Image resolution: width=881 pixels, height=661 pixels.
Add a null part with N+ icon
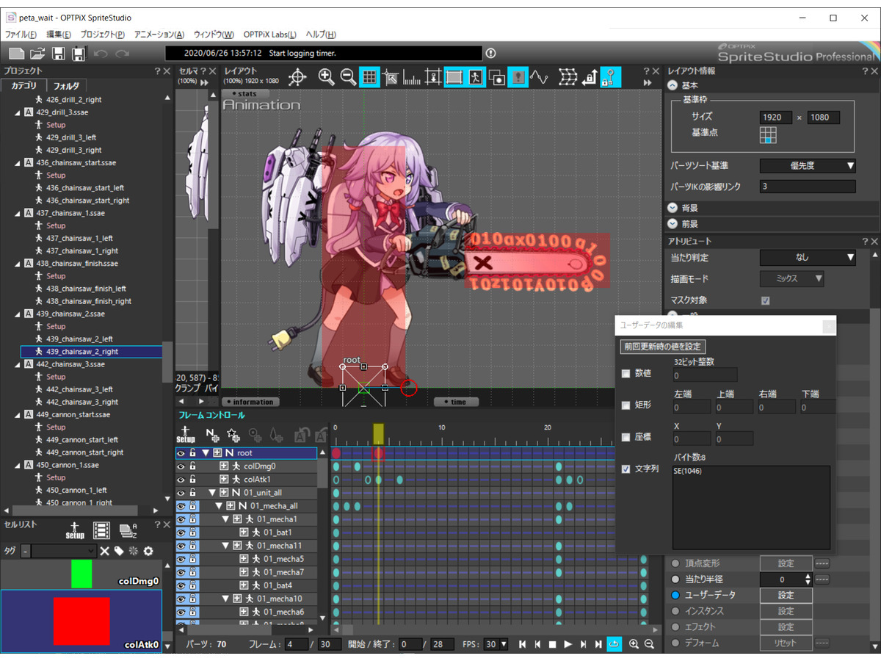[212, 435]
